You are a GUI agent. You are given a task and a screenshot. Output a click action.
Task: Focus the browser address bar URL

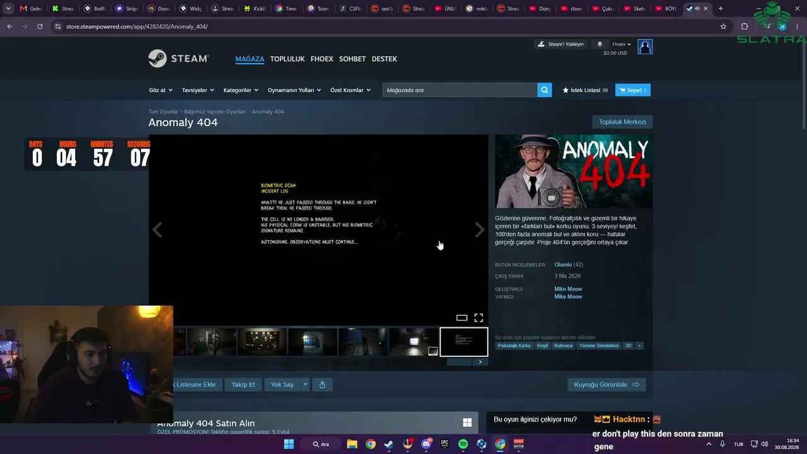(137, 26)
